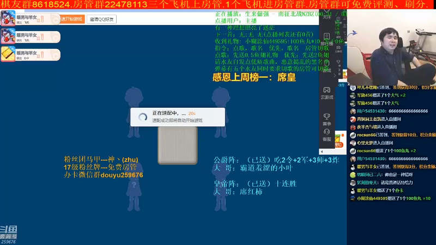Click the 皇帝阵：（已送）十连胜 overlay text
Viewport: 436px width, 245px height.
pyautogui.click(x=255, y=183)
